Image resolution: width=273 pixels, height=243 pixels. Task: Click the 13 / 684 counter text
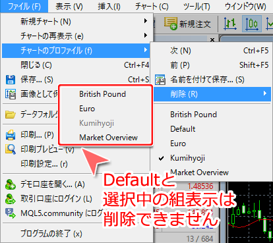pos(200,238)
